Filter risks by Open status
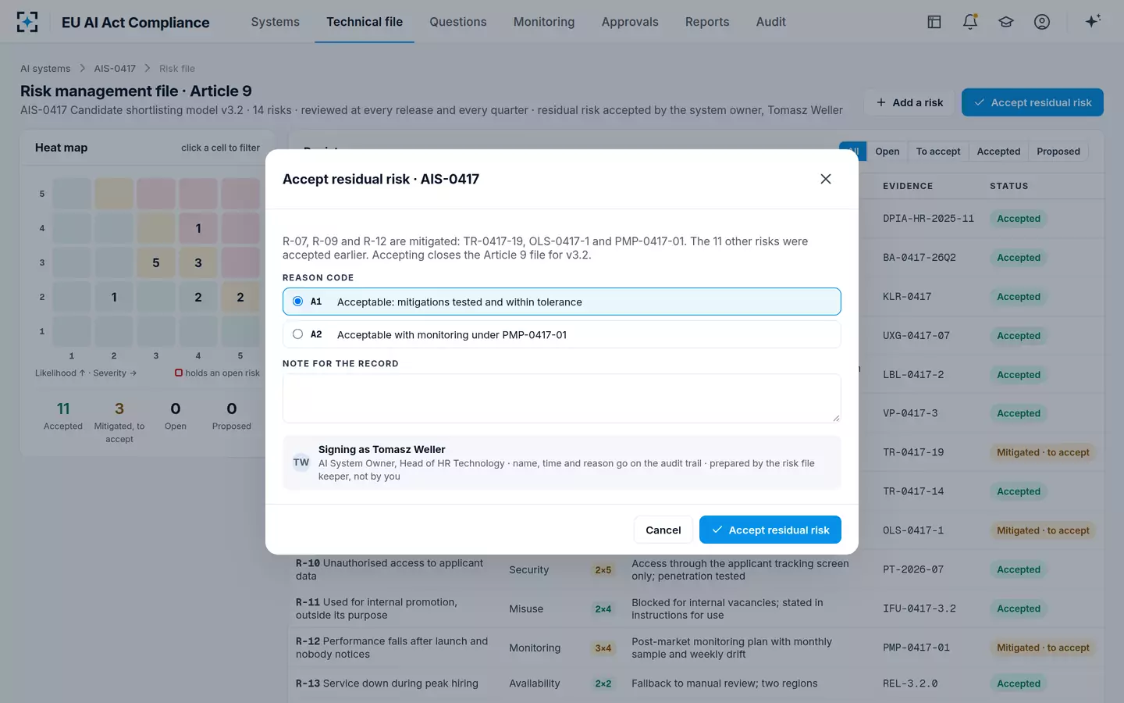The height and width of the screenshot is (703, 1124). 887,152
